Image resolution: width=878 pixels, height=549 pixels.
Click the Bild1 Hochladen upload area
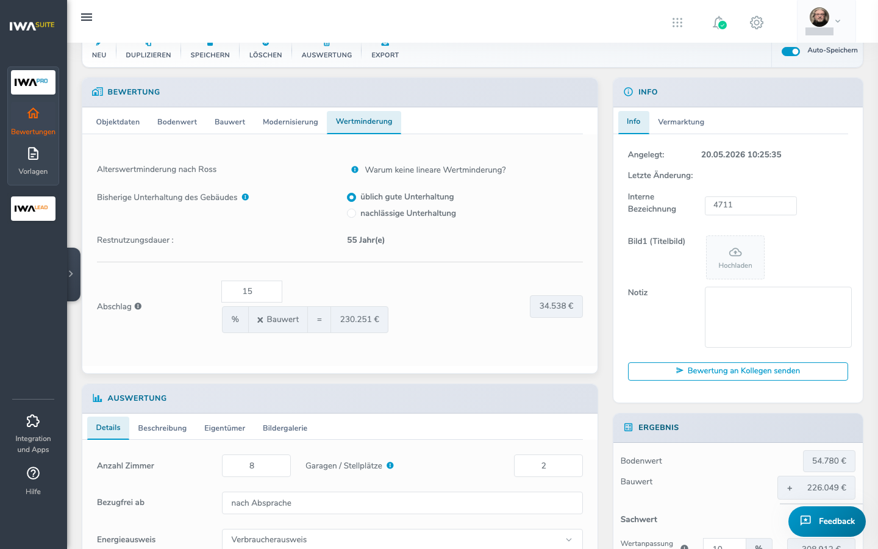735,257
